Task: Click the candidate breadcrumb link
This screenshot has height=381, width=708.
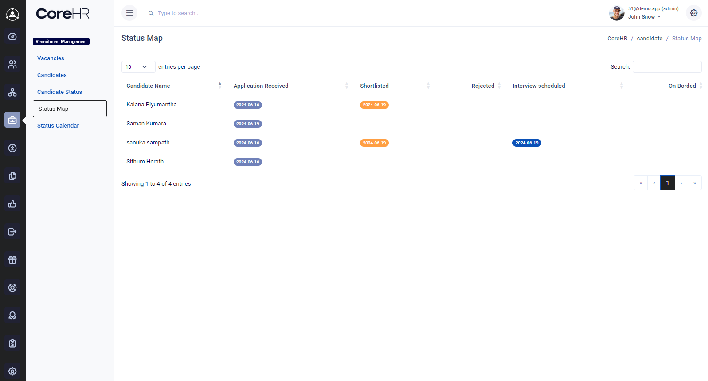Action: point(649,39)
